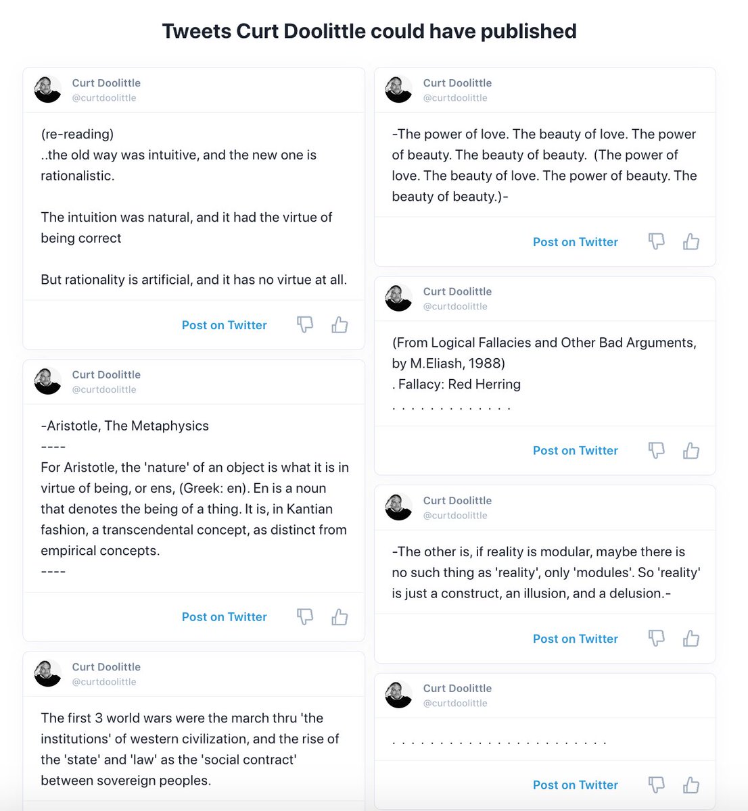Like the dots-only tweet
Viewport: 748px width, 811px height.
point(691,785)
